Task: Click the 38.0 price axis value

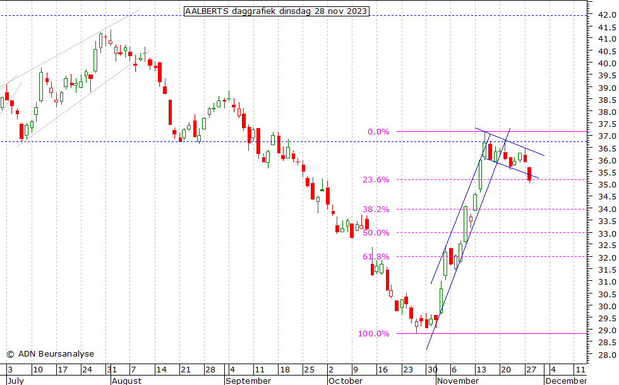Action: pyautogui.click(x=607, y=112)
